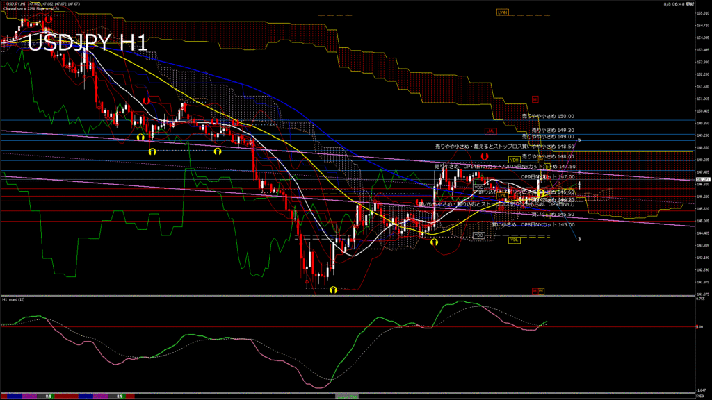The image size is (712, 400).
Task: Click the -1.647 MACD axis value
Action: (702, 390)
